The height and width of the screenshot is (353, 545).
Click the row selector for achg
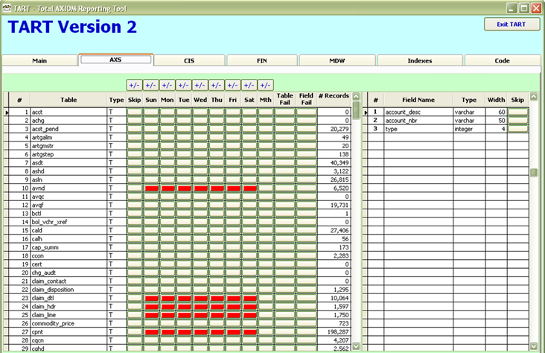coord(6,121)
